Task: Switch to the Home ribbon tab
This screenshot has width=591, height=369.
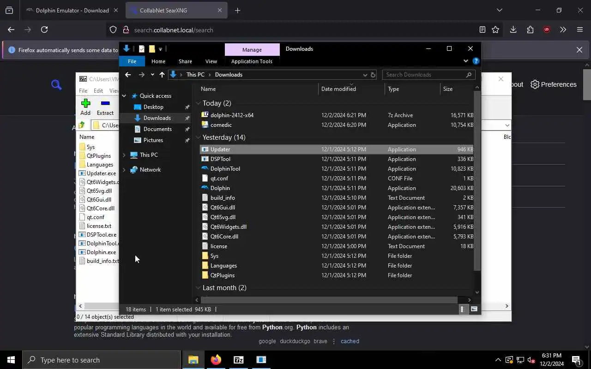Action: pyautogui.click(x=158, y=61)
